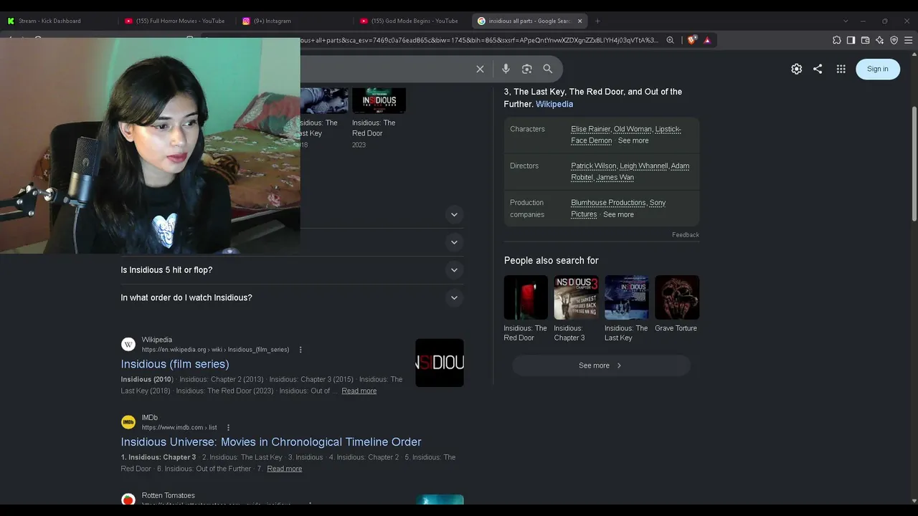Click See more next to Characters
Screen dimensions: 918x516
click(x=633, y=140)
